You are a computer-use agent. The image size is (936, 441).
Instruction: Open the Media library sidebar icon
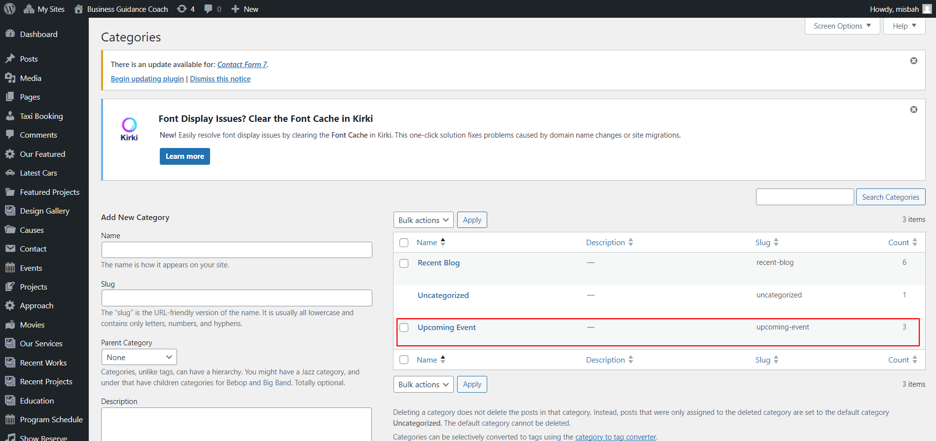(10, 78)
